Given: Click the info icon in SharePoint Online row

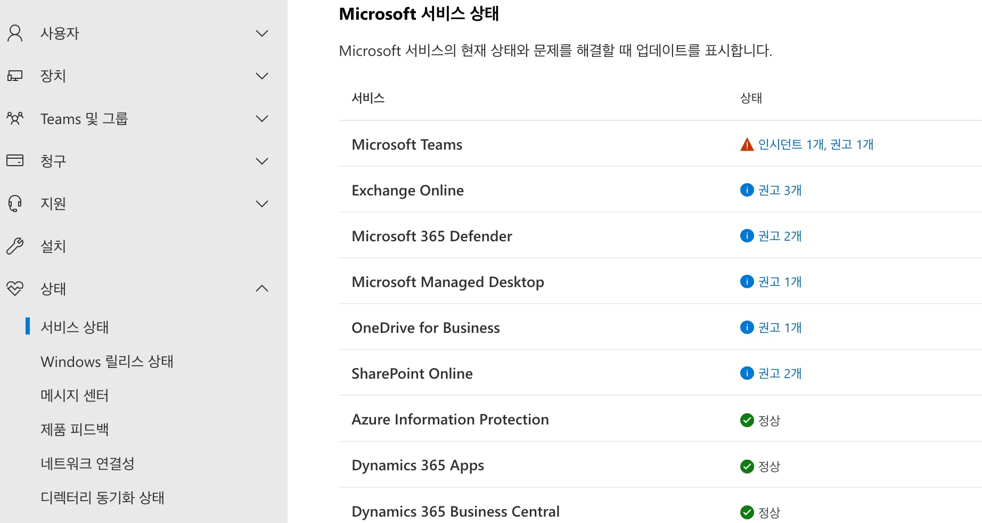Looking at the screenshot, I should (747, 373).
